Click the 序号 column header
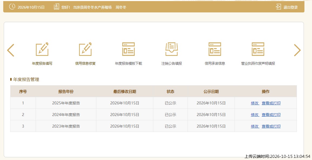The image size is (312, 160). [23, 91]
